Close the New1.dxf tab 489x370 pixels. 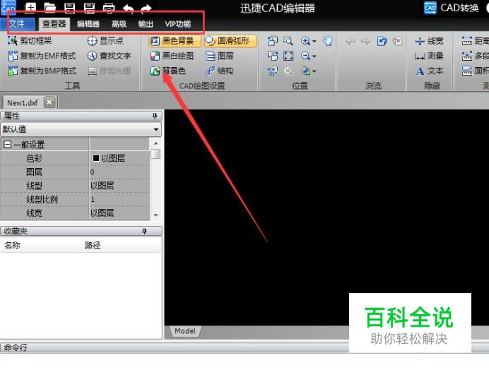(x=49, y=102)
